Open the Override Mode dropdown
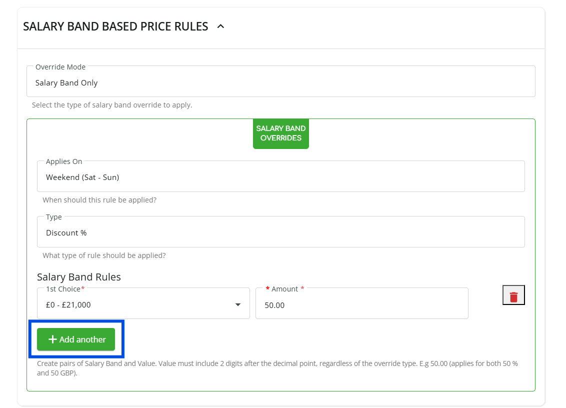The width and height of the screenshot is (566, 408). pos(280,83)
